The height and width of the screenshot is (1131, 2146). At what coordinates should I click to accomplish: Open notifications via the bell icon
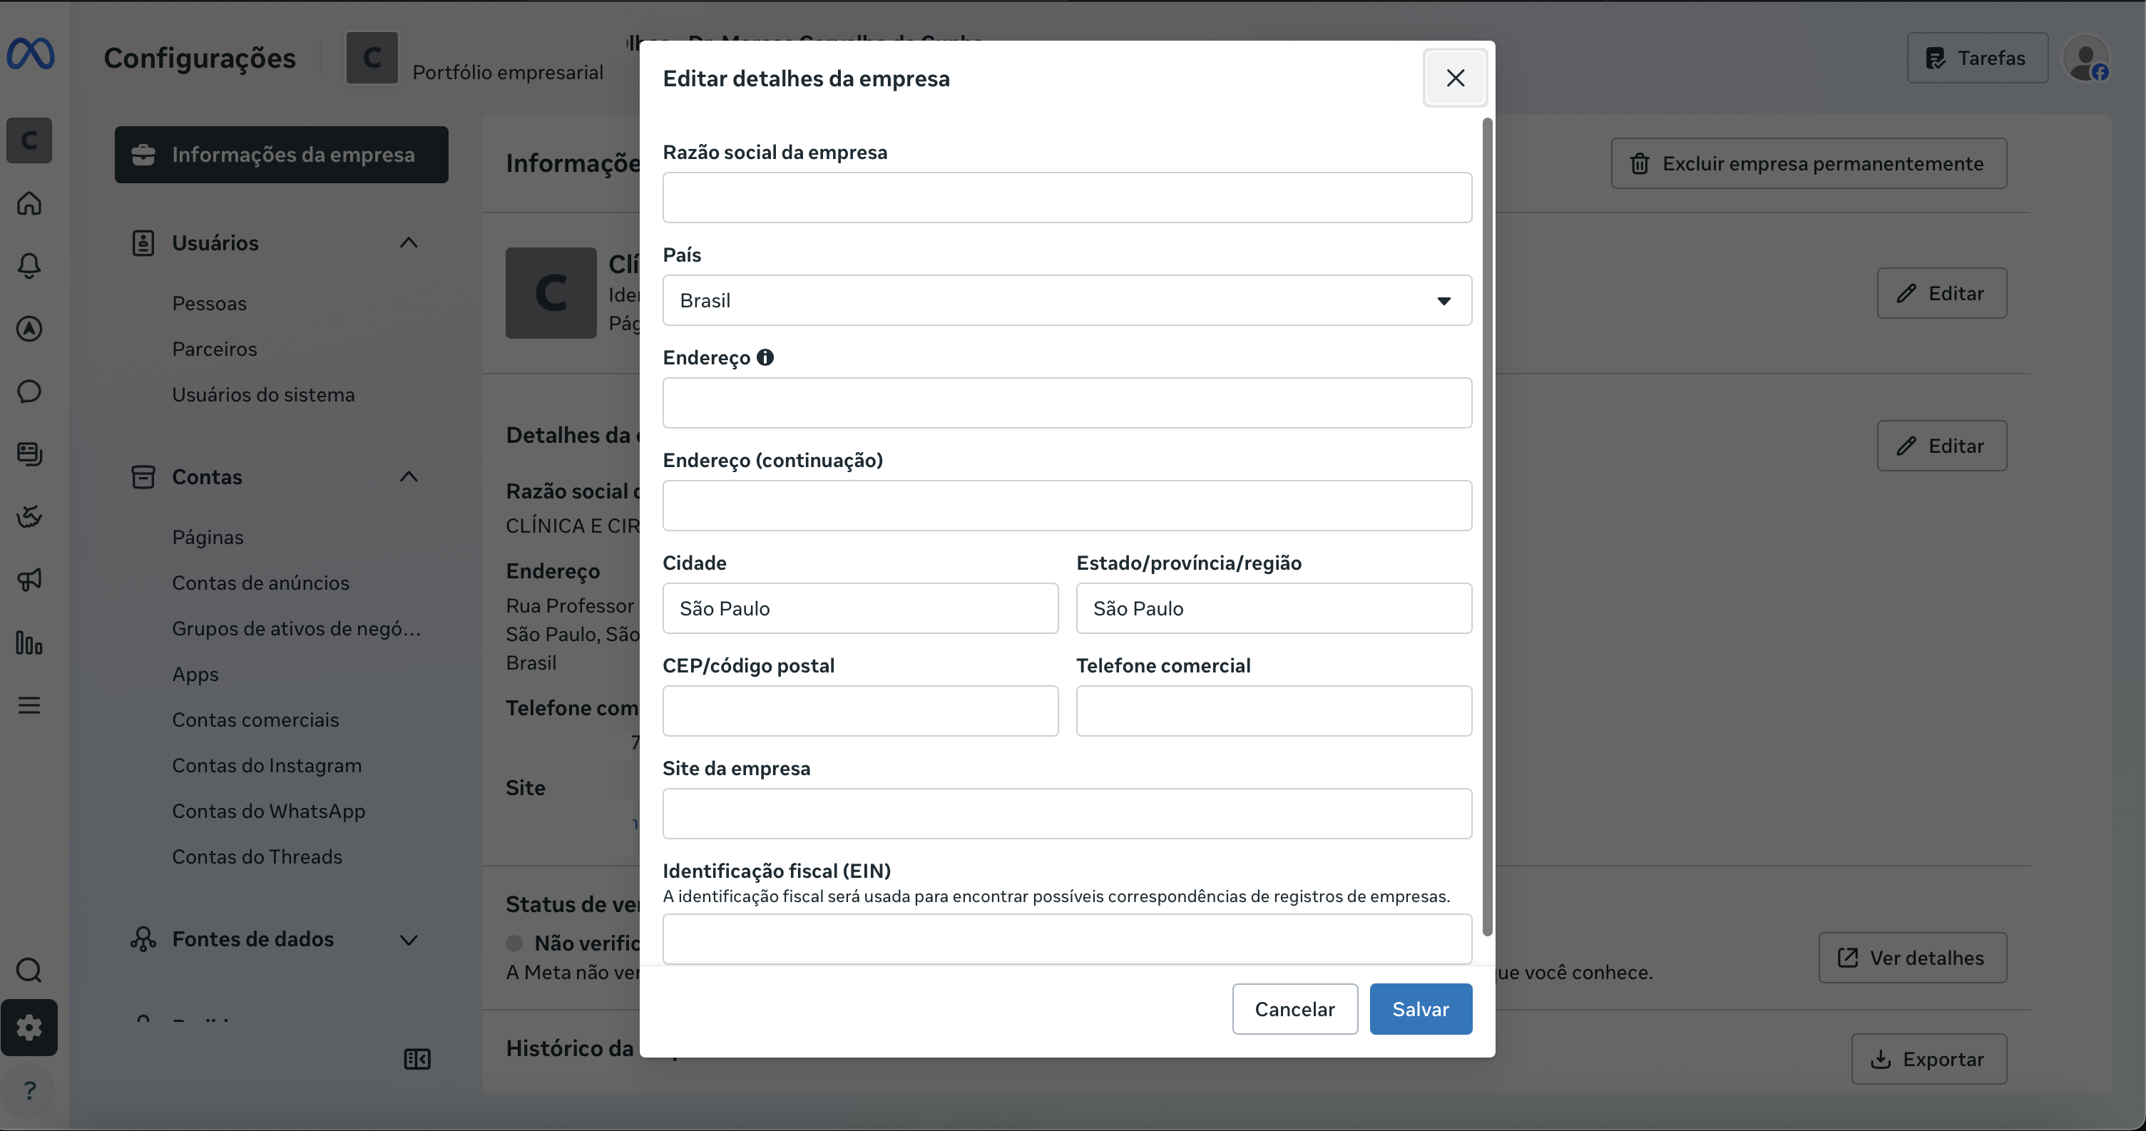click(30, 266)
